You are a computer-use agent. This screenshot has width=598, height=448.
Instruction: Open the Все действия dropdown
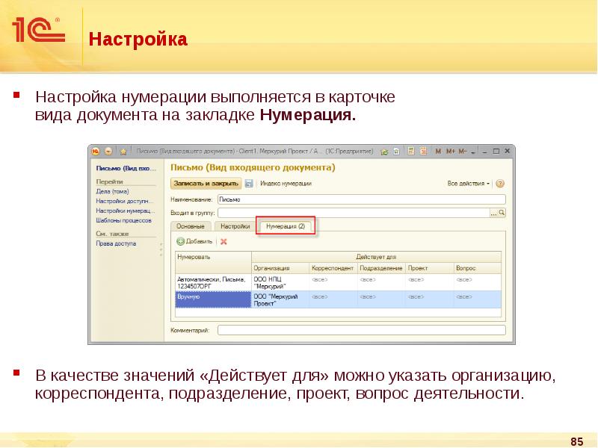click(469, 183)
